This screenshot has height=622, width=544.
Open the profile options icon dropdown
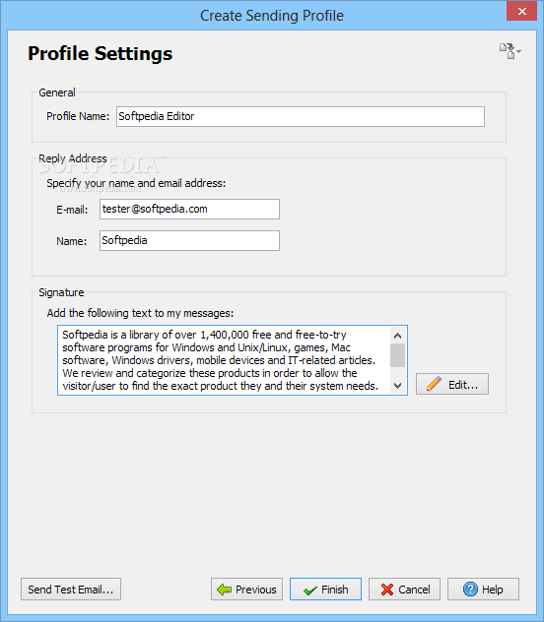pyautogui.click(x=510, y=51)
